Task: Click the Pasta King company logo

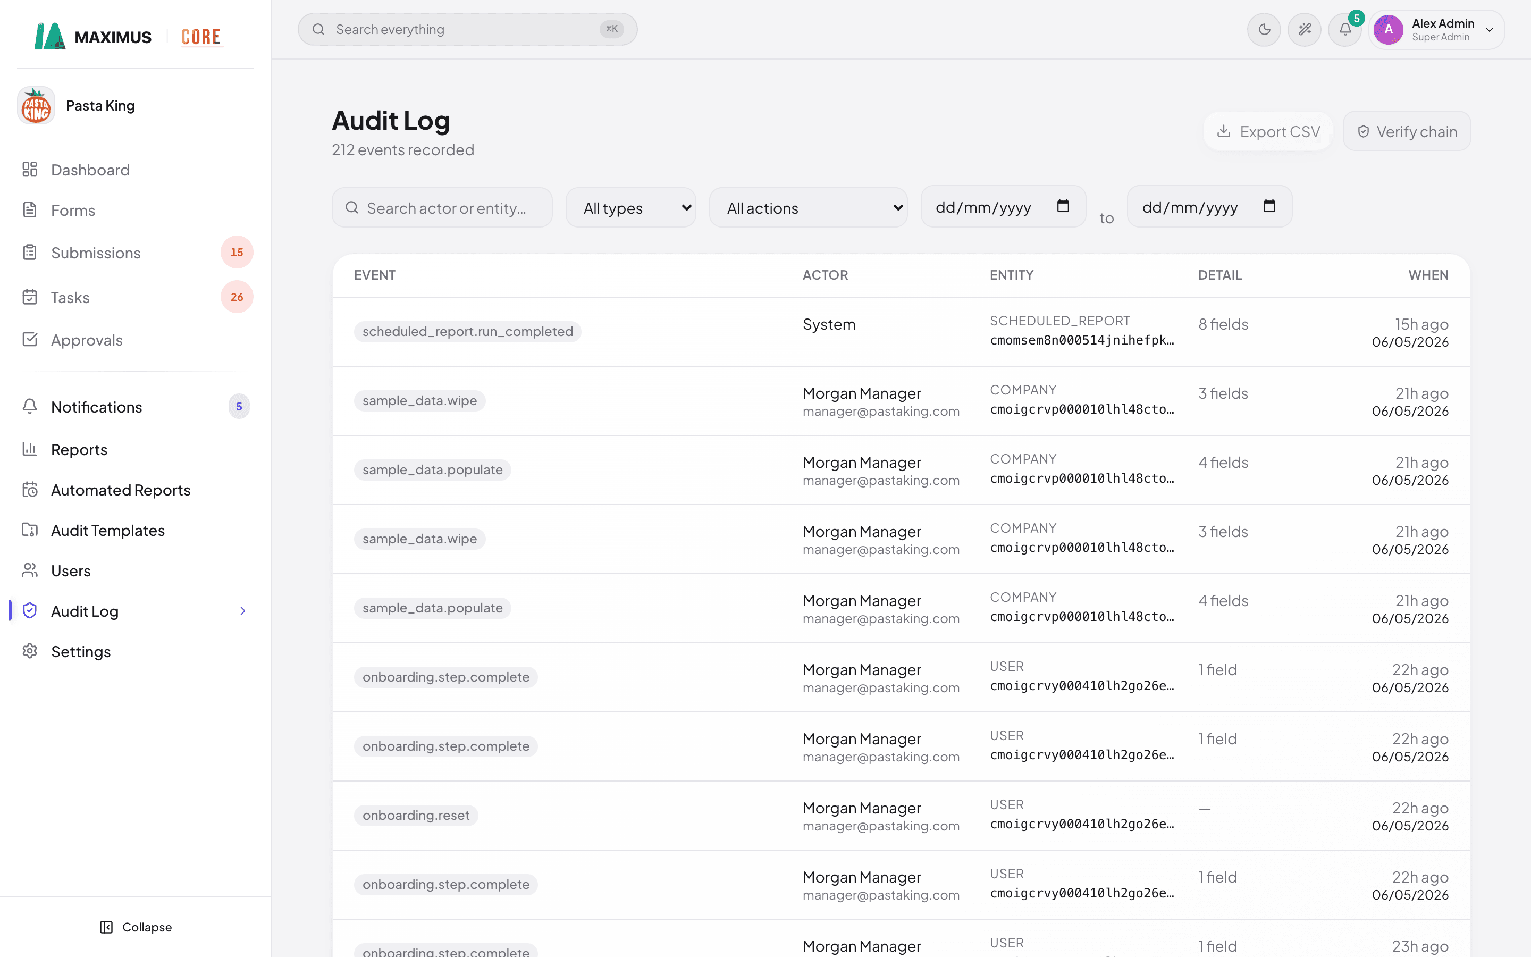Action: 36,106
